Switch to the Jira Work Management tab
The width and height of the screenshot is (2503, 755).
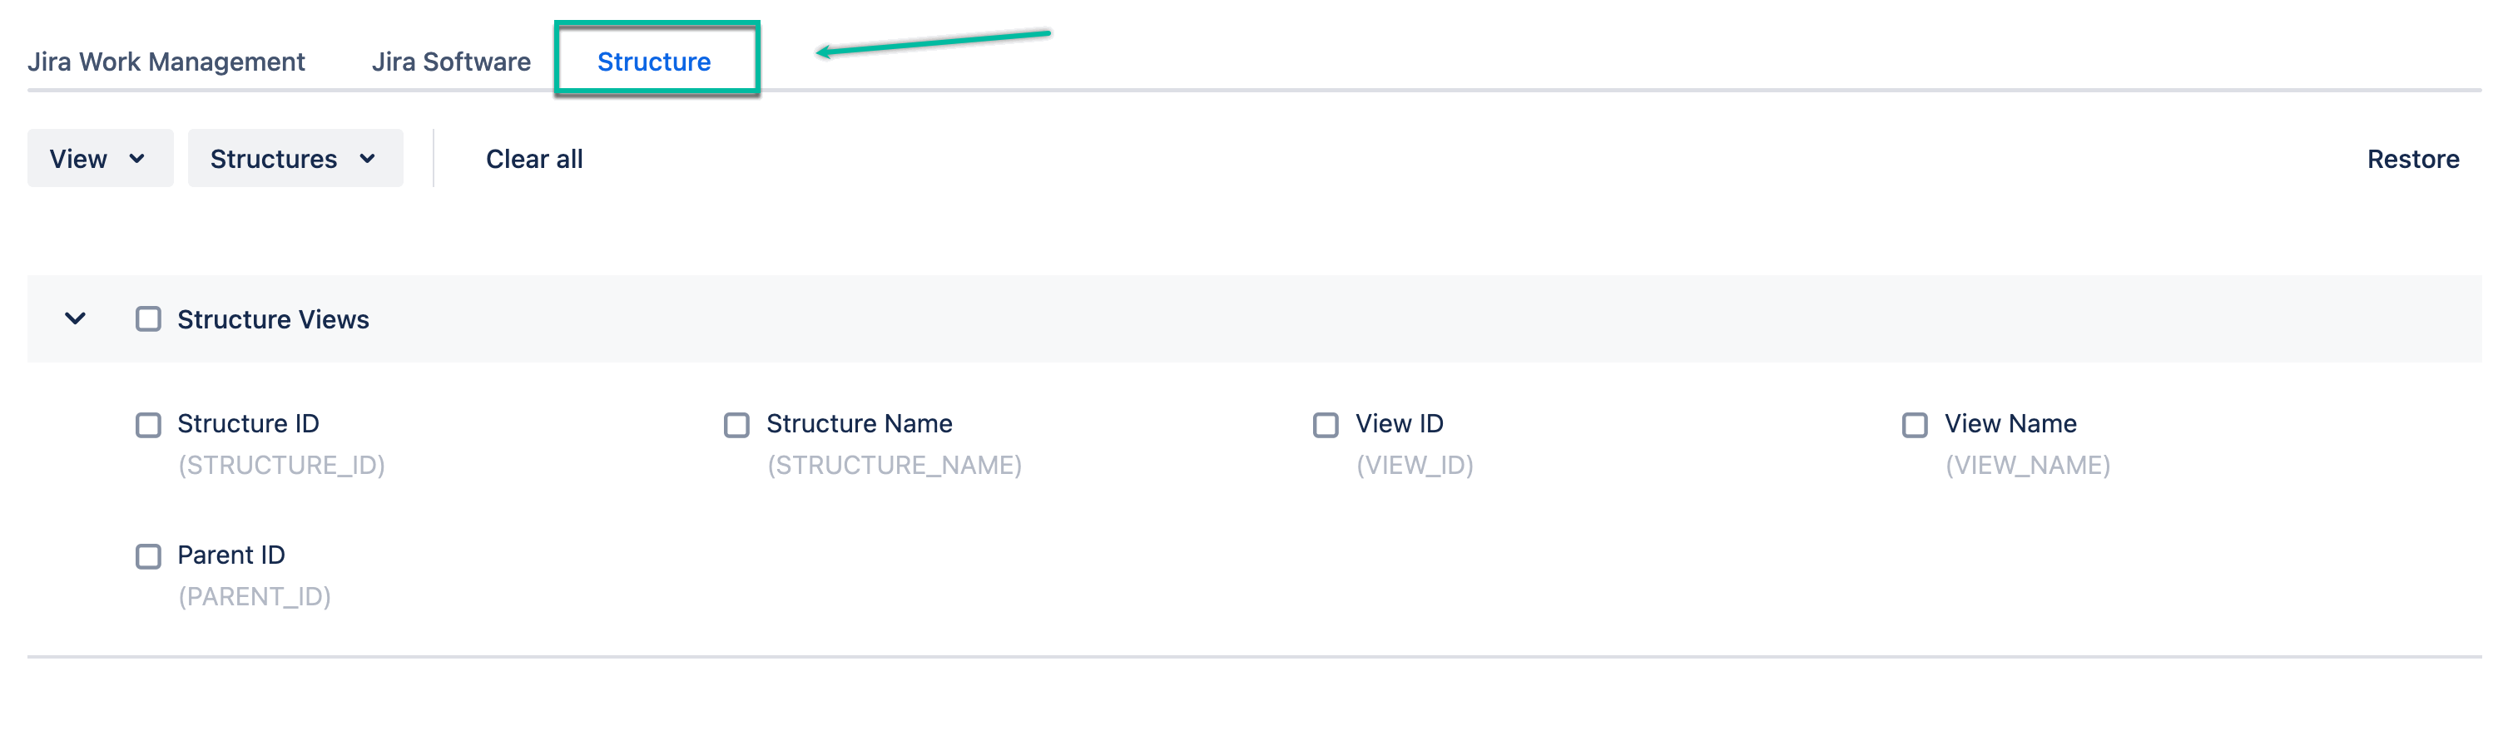(166, 62)
